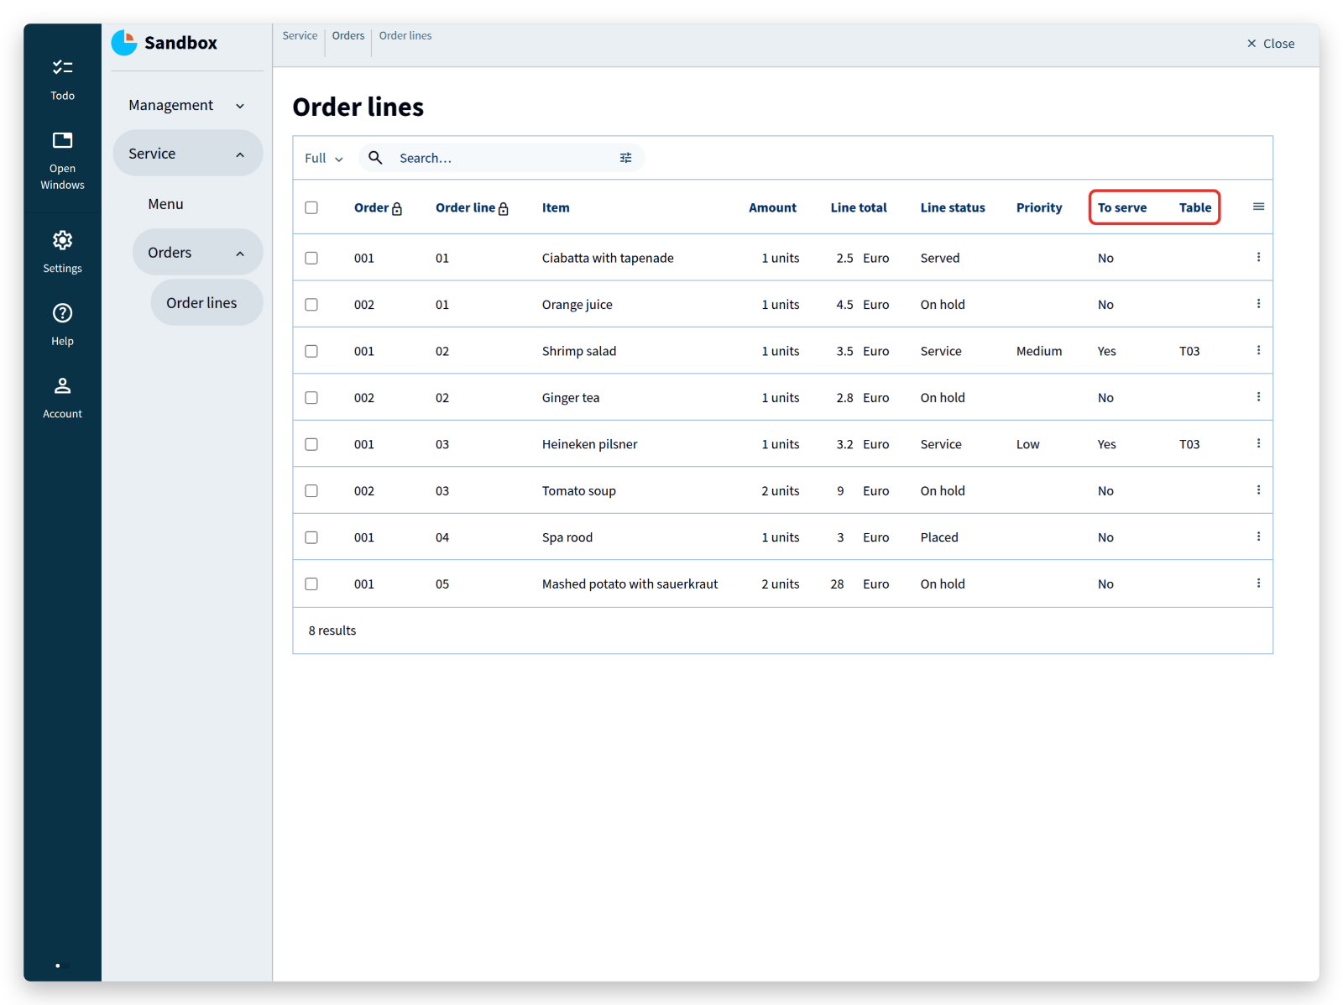The width and height of the screenshot is (1343, 1005).
Task: Click the Medium priority cell
Action: [1039, 351]
